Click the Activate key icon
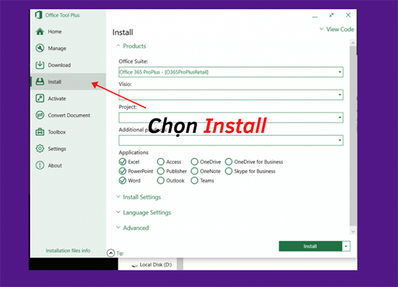Screen dimensions: 398x287 tap(40, 99)
